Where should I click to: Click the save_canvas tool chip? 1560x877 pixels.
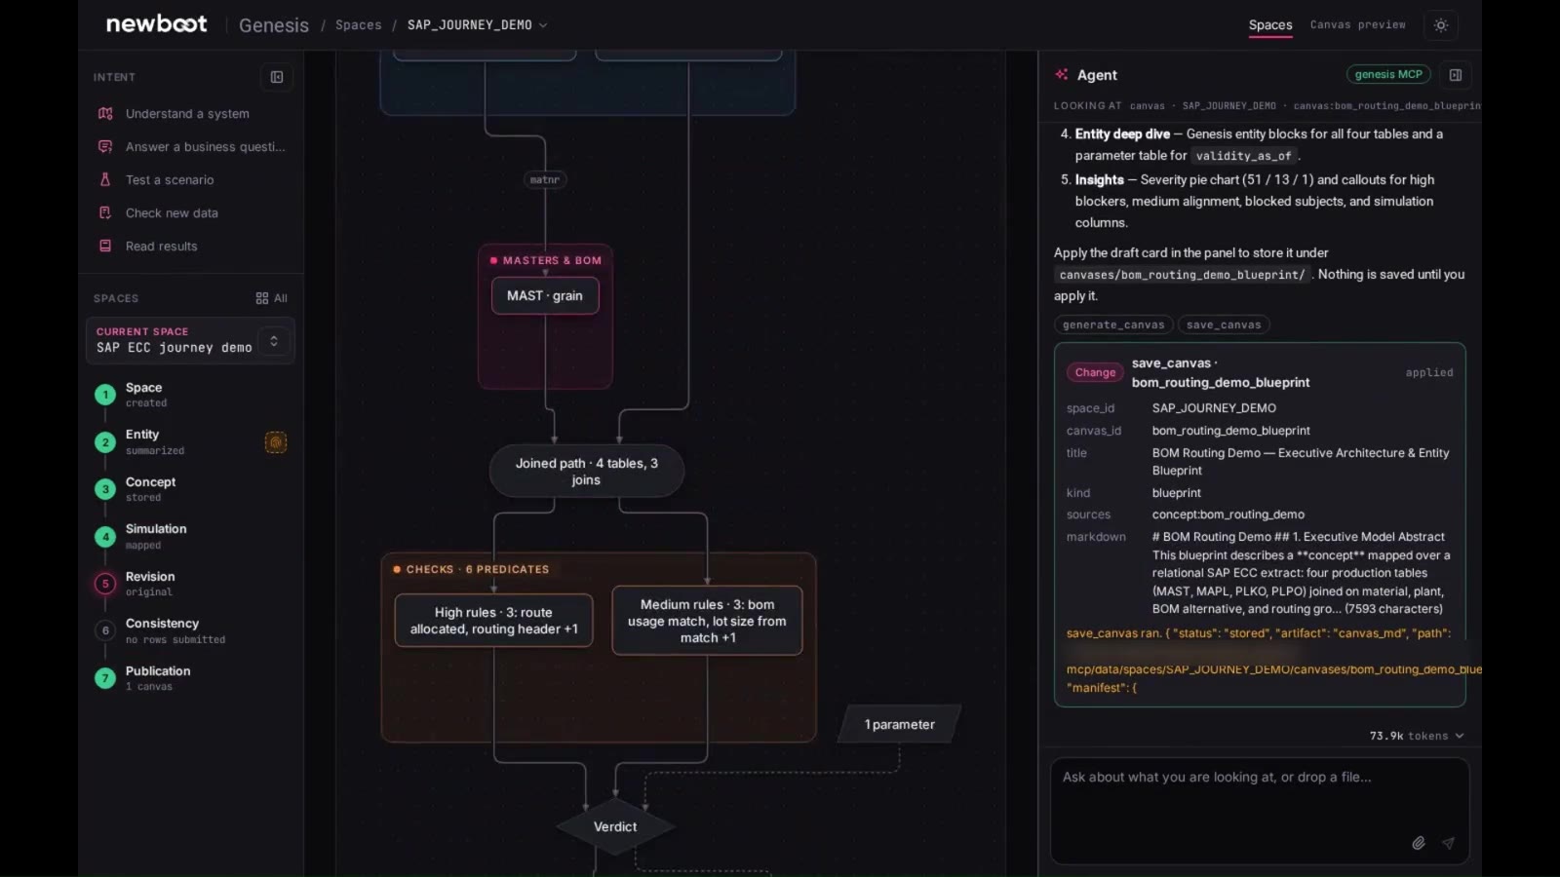pos(1224,325)
